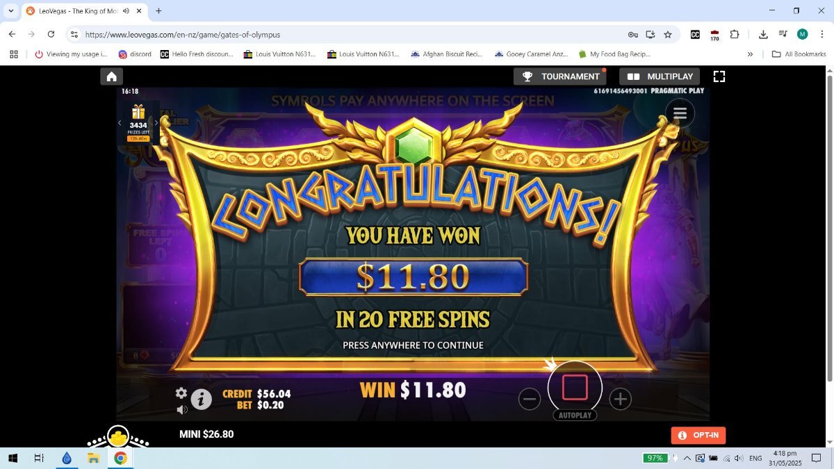Viewport: 834px width, 469px height.
Task: Bookmark this page with star icon
Action: tap(668, 34)
